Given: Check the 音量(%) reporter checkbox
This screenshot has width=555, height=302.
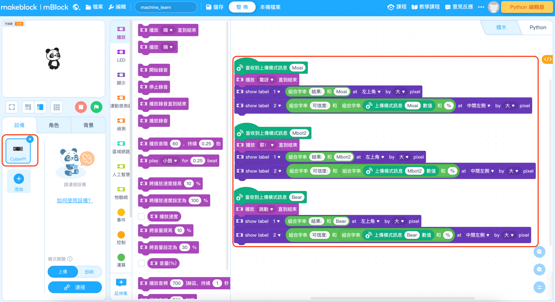Looking at the screenshot, I should 141,263.
